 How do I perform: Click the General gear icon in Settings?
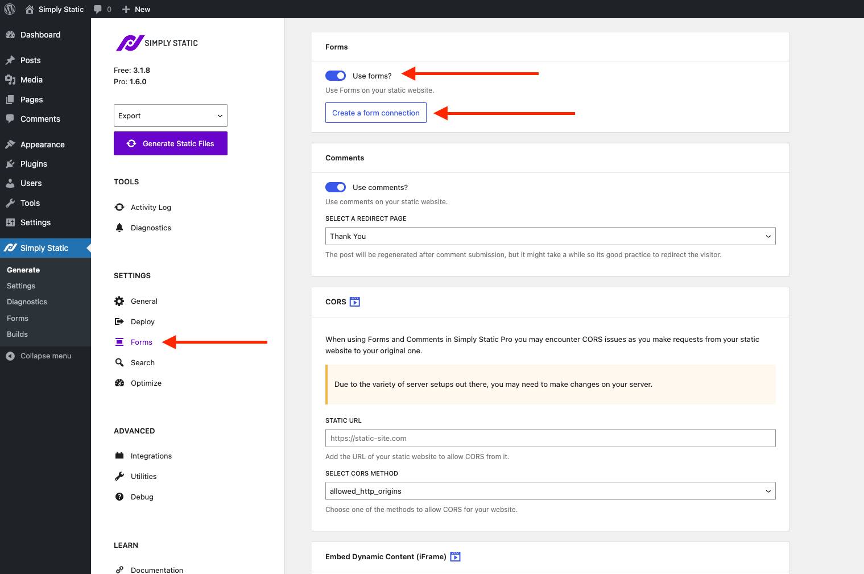tap(119, 301)
